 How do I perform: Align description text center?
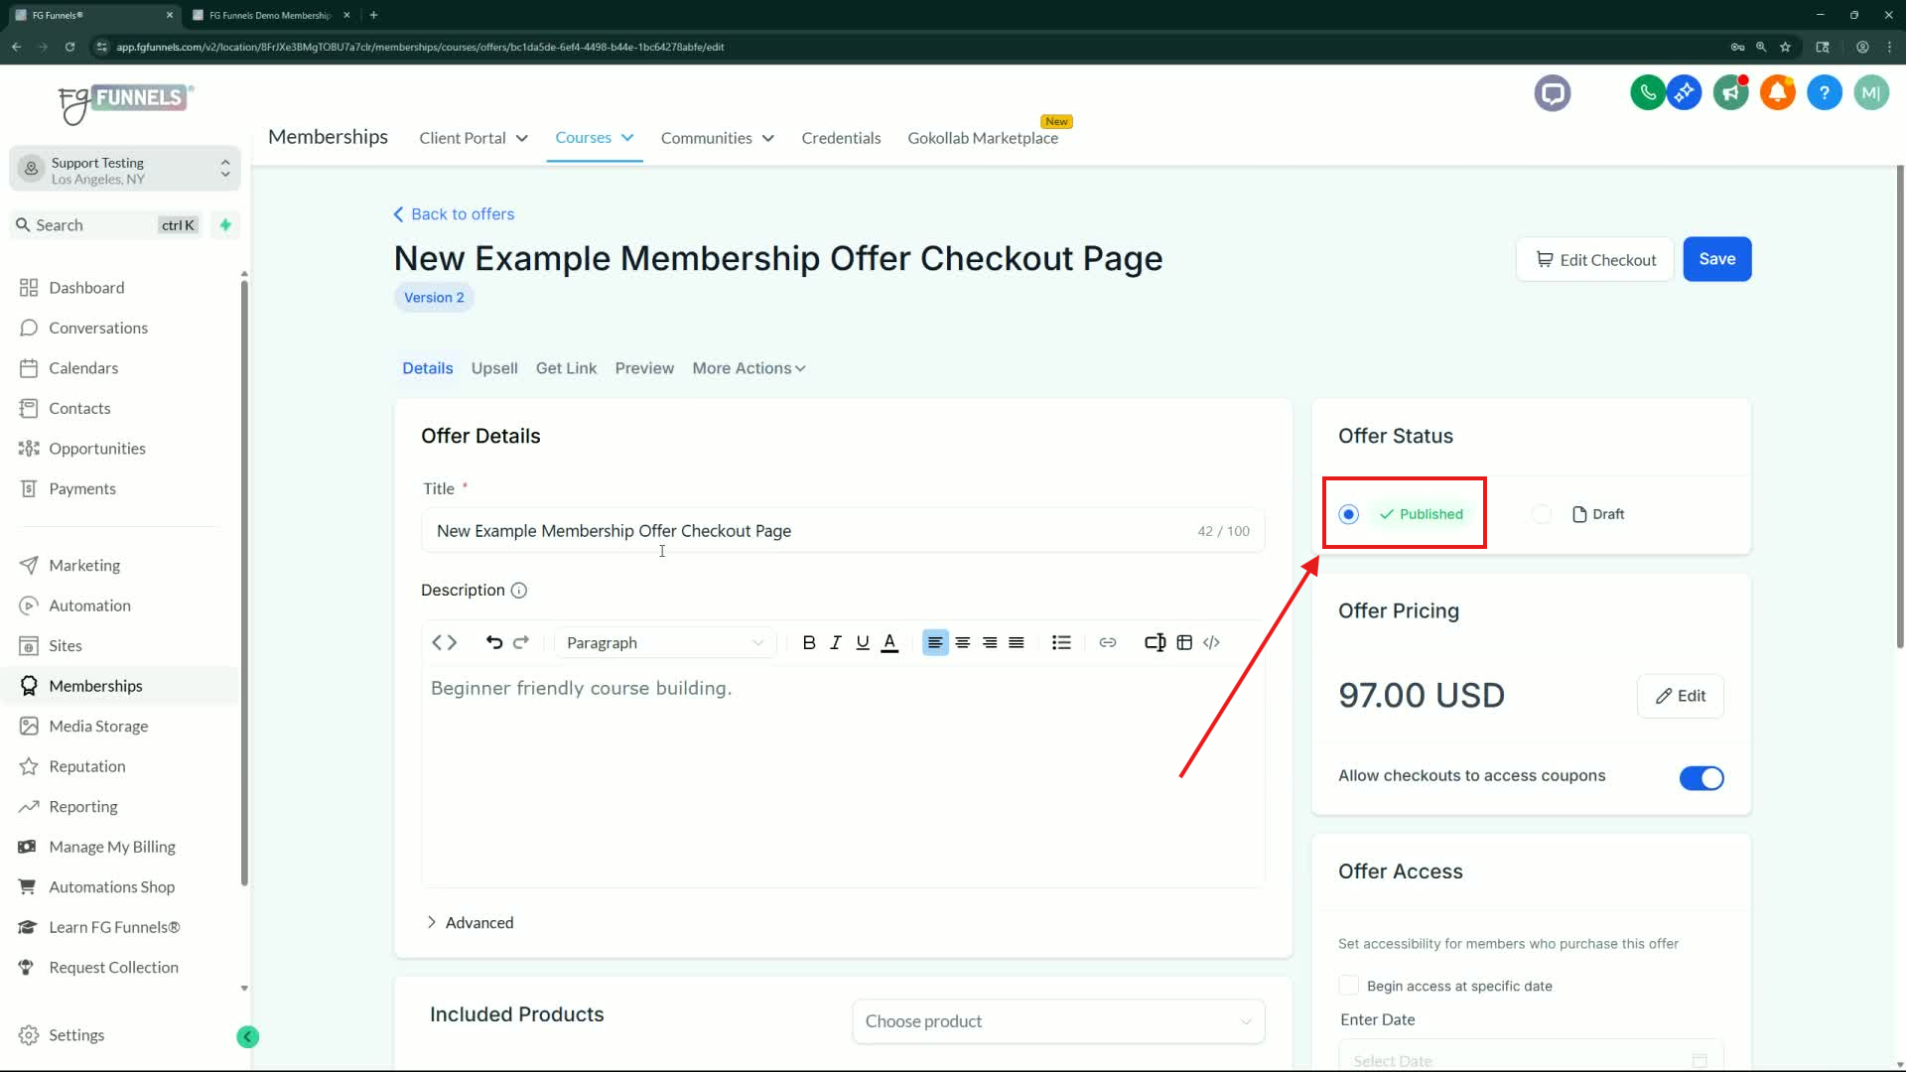[963, 642]
